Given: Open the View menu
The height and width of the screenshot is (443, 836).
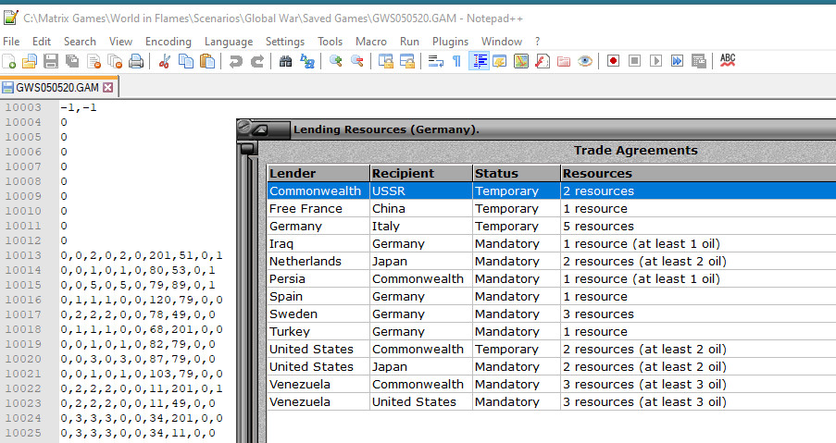Looking at the screenshot, I should 121,42.
